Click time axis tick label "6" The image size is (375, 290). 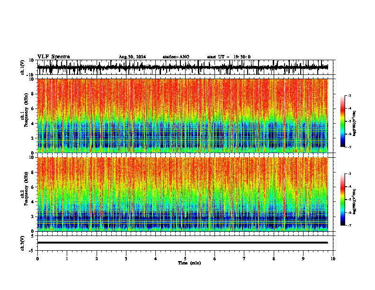215,259
